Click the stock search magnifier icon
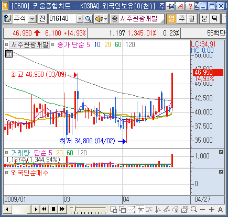The width and height of the screenshot is (228, 217). (88, 19)
